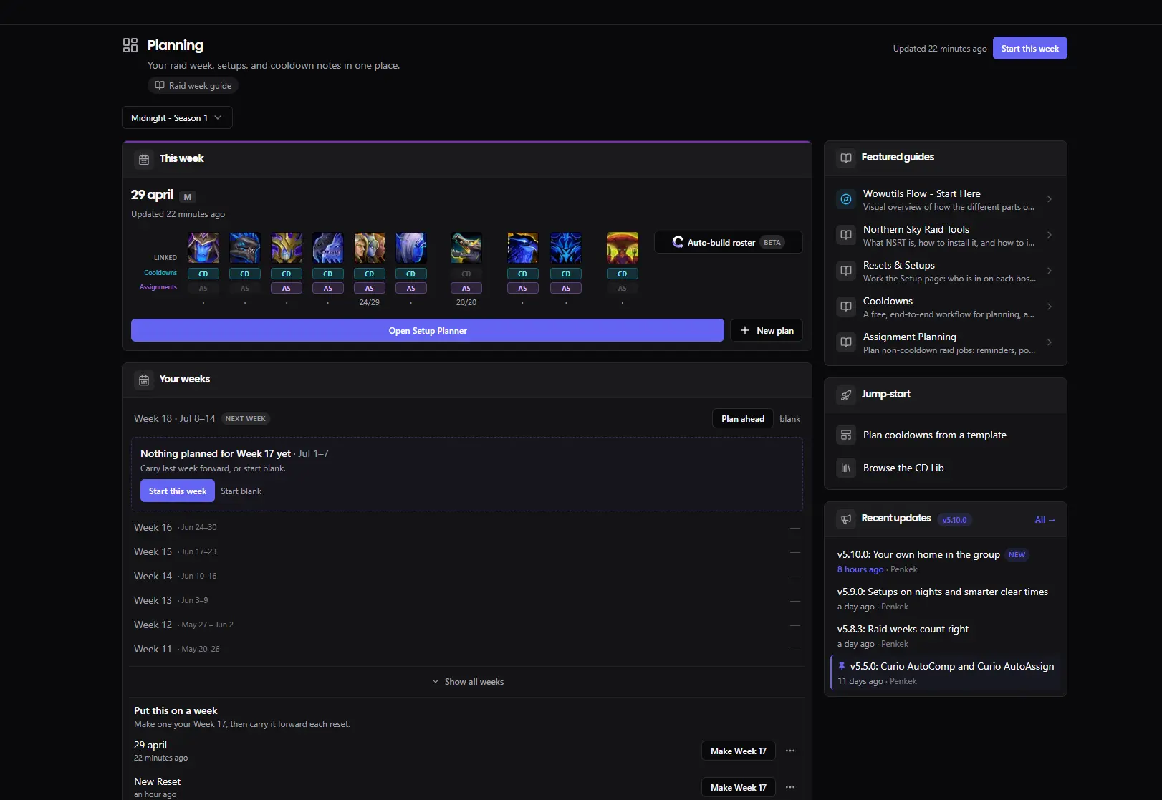Click the plus icon in New plan button
The height and width of the screenshot is (800, 1162).
pyautogui.click(x=745, y=330)
